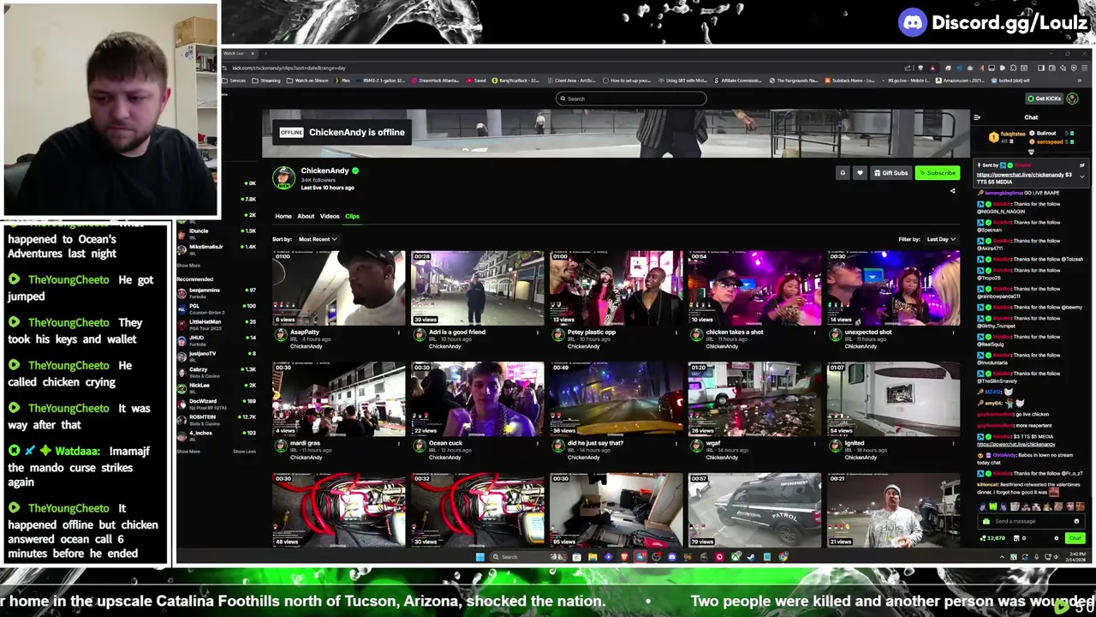Open options menu for 'Adri is a good friend' clip
This screenshot has height=617, width=1096.
[538, 332]
